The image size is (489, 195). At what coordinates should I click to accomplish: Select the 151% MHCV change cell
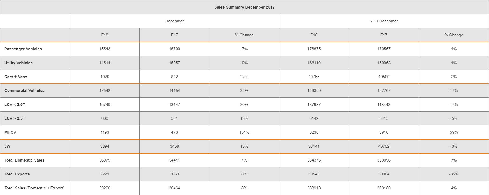[244, 132]
